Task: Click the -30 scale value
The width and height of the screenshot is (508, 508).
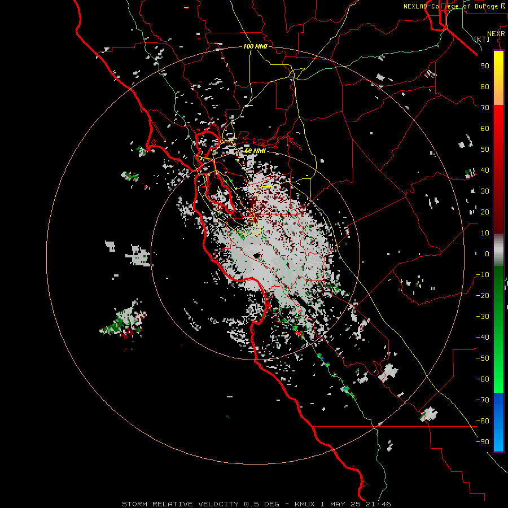Action: click(483, 317)
